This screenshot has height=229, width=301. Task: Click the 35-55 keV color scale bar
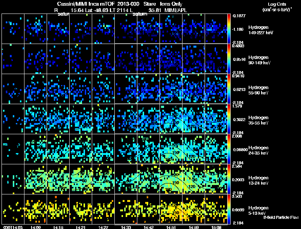[x=229, y=119]
